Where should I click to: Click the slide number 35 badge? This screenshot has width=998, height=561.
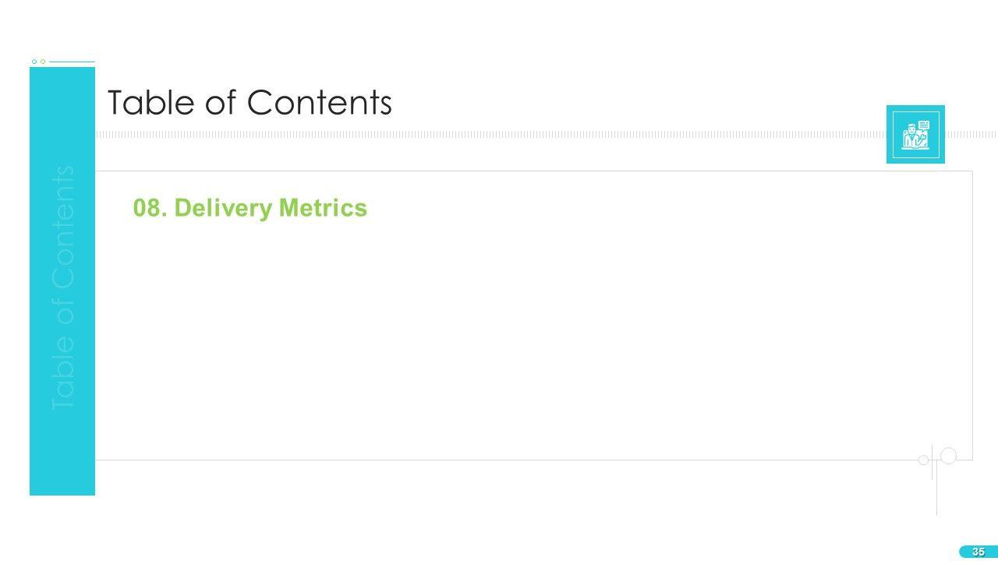coord(978,552)
